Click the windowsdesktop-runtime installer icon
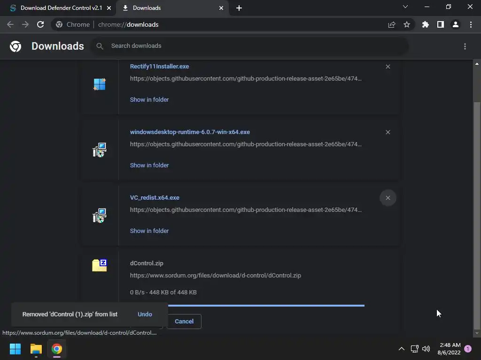Image resolution: width=481 pixels, height=360 pixels. (100, 150)
